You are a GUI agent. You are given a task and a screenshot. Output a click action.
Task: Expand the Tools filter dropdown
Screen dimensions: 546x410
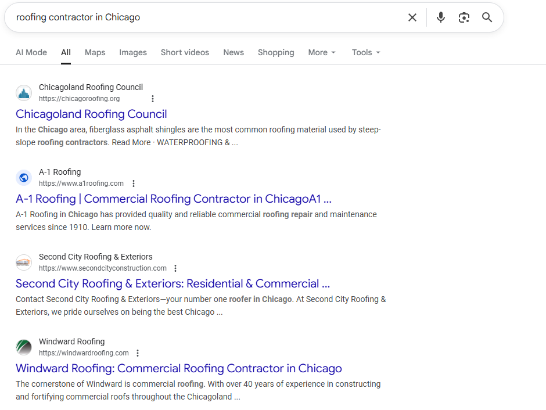[x=366, y=52]
